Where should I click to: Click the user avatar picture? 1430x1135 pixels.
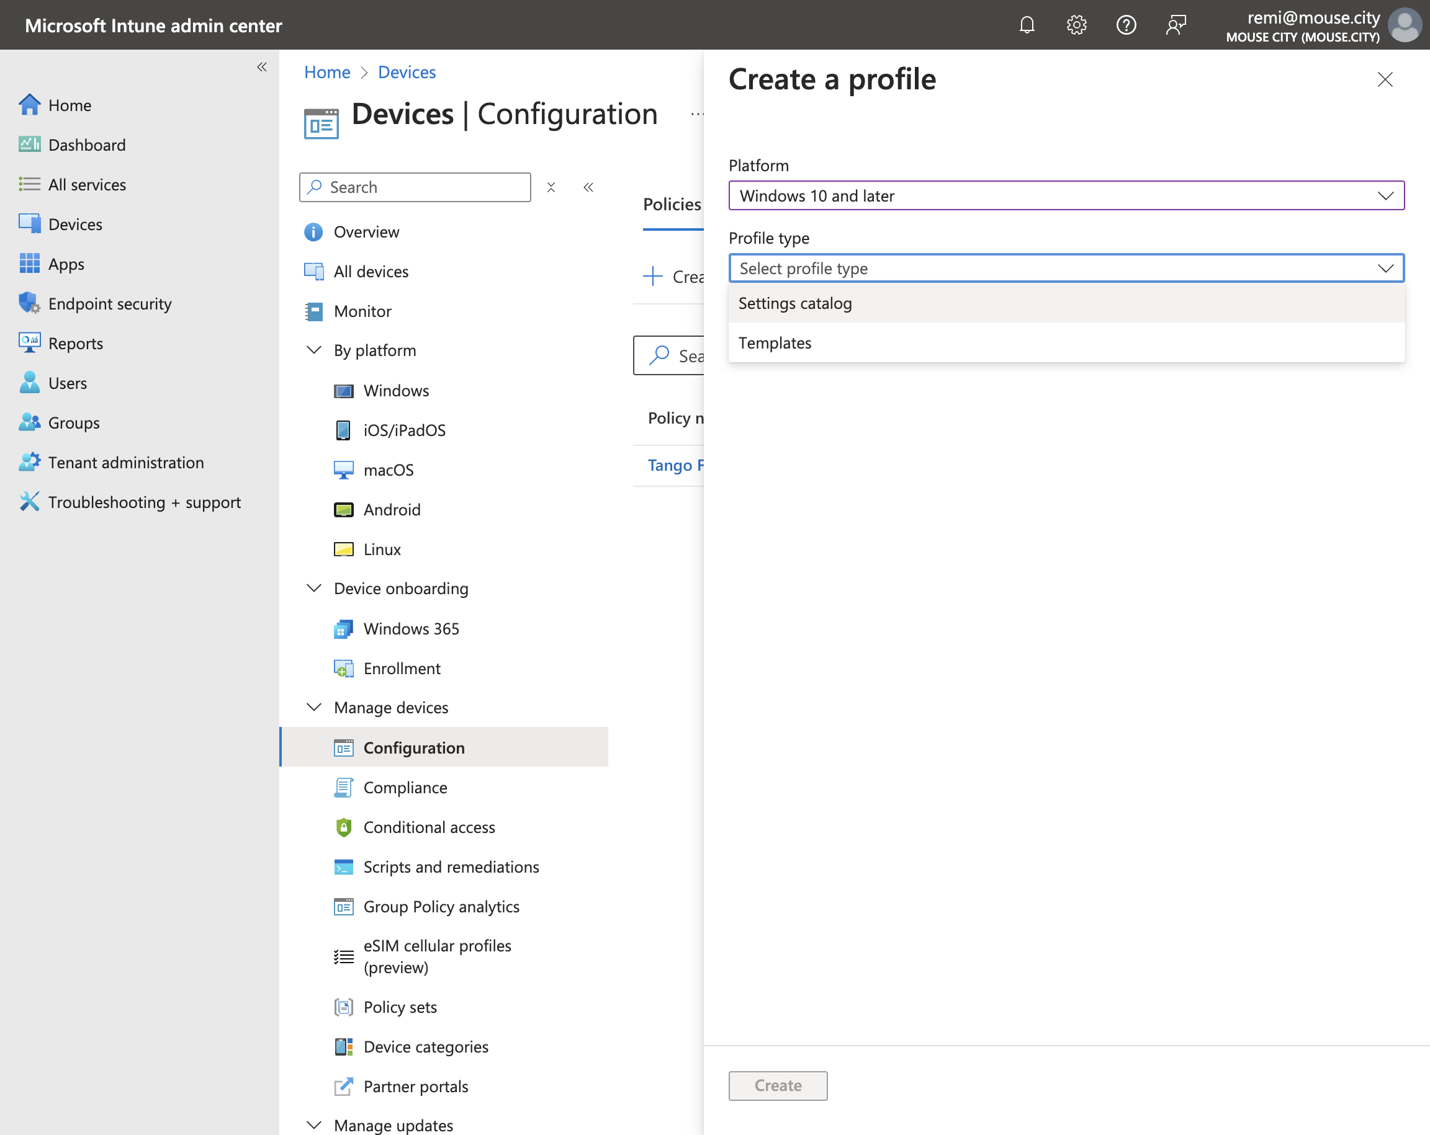tap(1404, 25)
